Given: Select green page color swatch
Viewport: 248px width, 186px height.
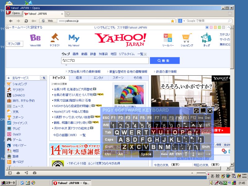Looking at the screenshot, I should [219, 27].
